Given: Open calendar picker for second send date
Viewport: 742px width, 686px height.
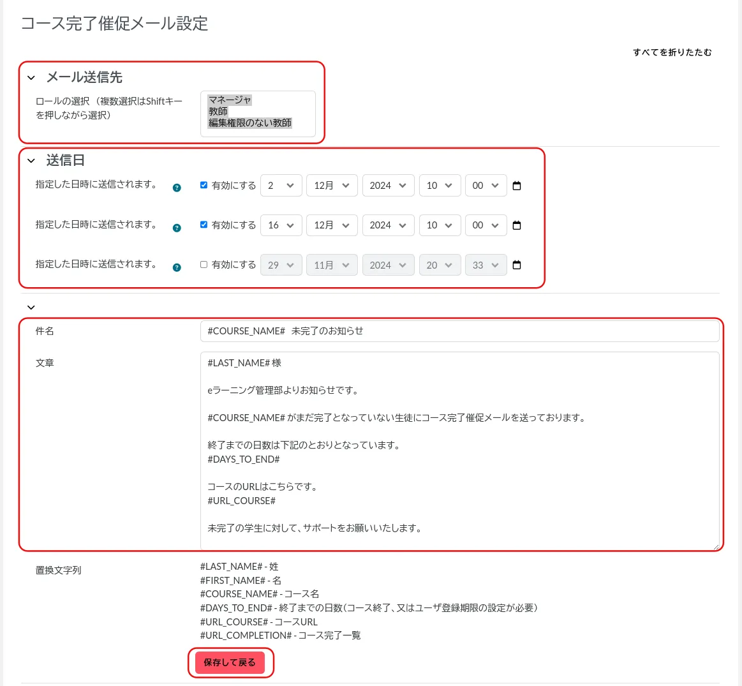Looking at the screenshot, I should [x=517, y=225].
